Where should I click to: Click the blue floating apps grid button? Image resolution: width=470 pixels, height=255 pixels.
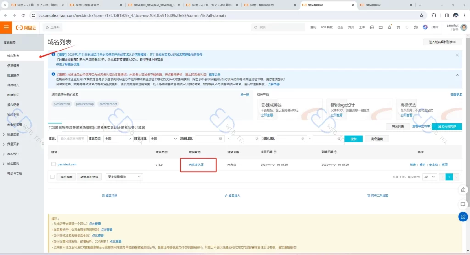pos(463,216)
